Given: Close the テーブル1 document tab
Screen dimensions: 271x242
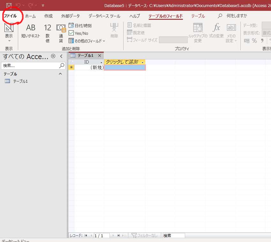Looking at the screenshot, I should (100, 56).
